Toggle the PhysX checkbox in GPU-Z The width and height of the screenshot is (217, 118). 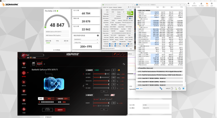(x=122, y=46)
